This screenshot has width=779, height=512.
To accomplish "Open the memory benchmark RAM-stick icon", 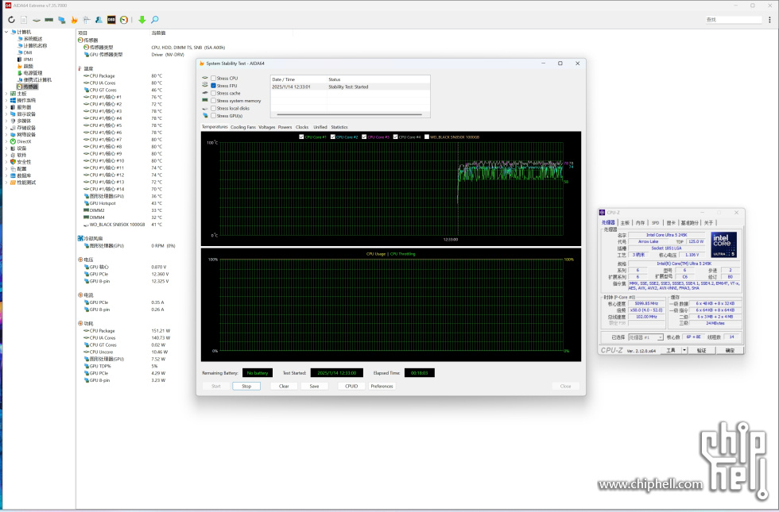I will click(48, 20).
